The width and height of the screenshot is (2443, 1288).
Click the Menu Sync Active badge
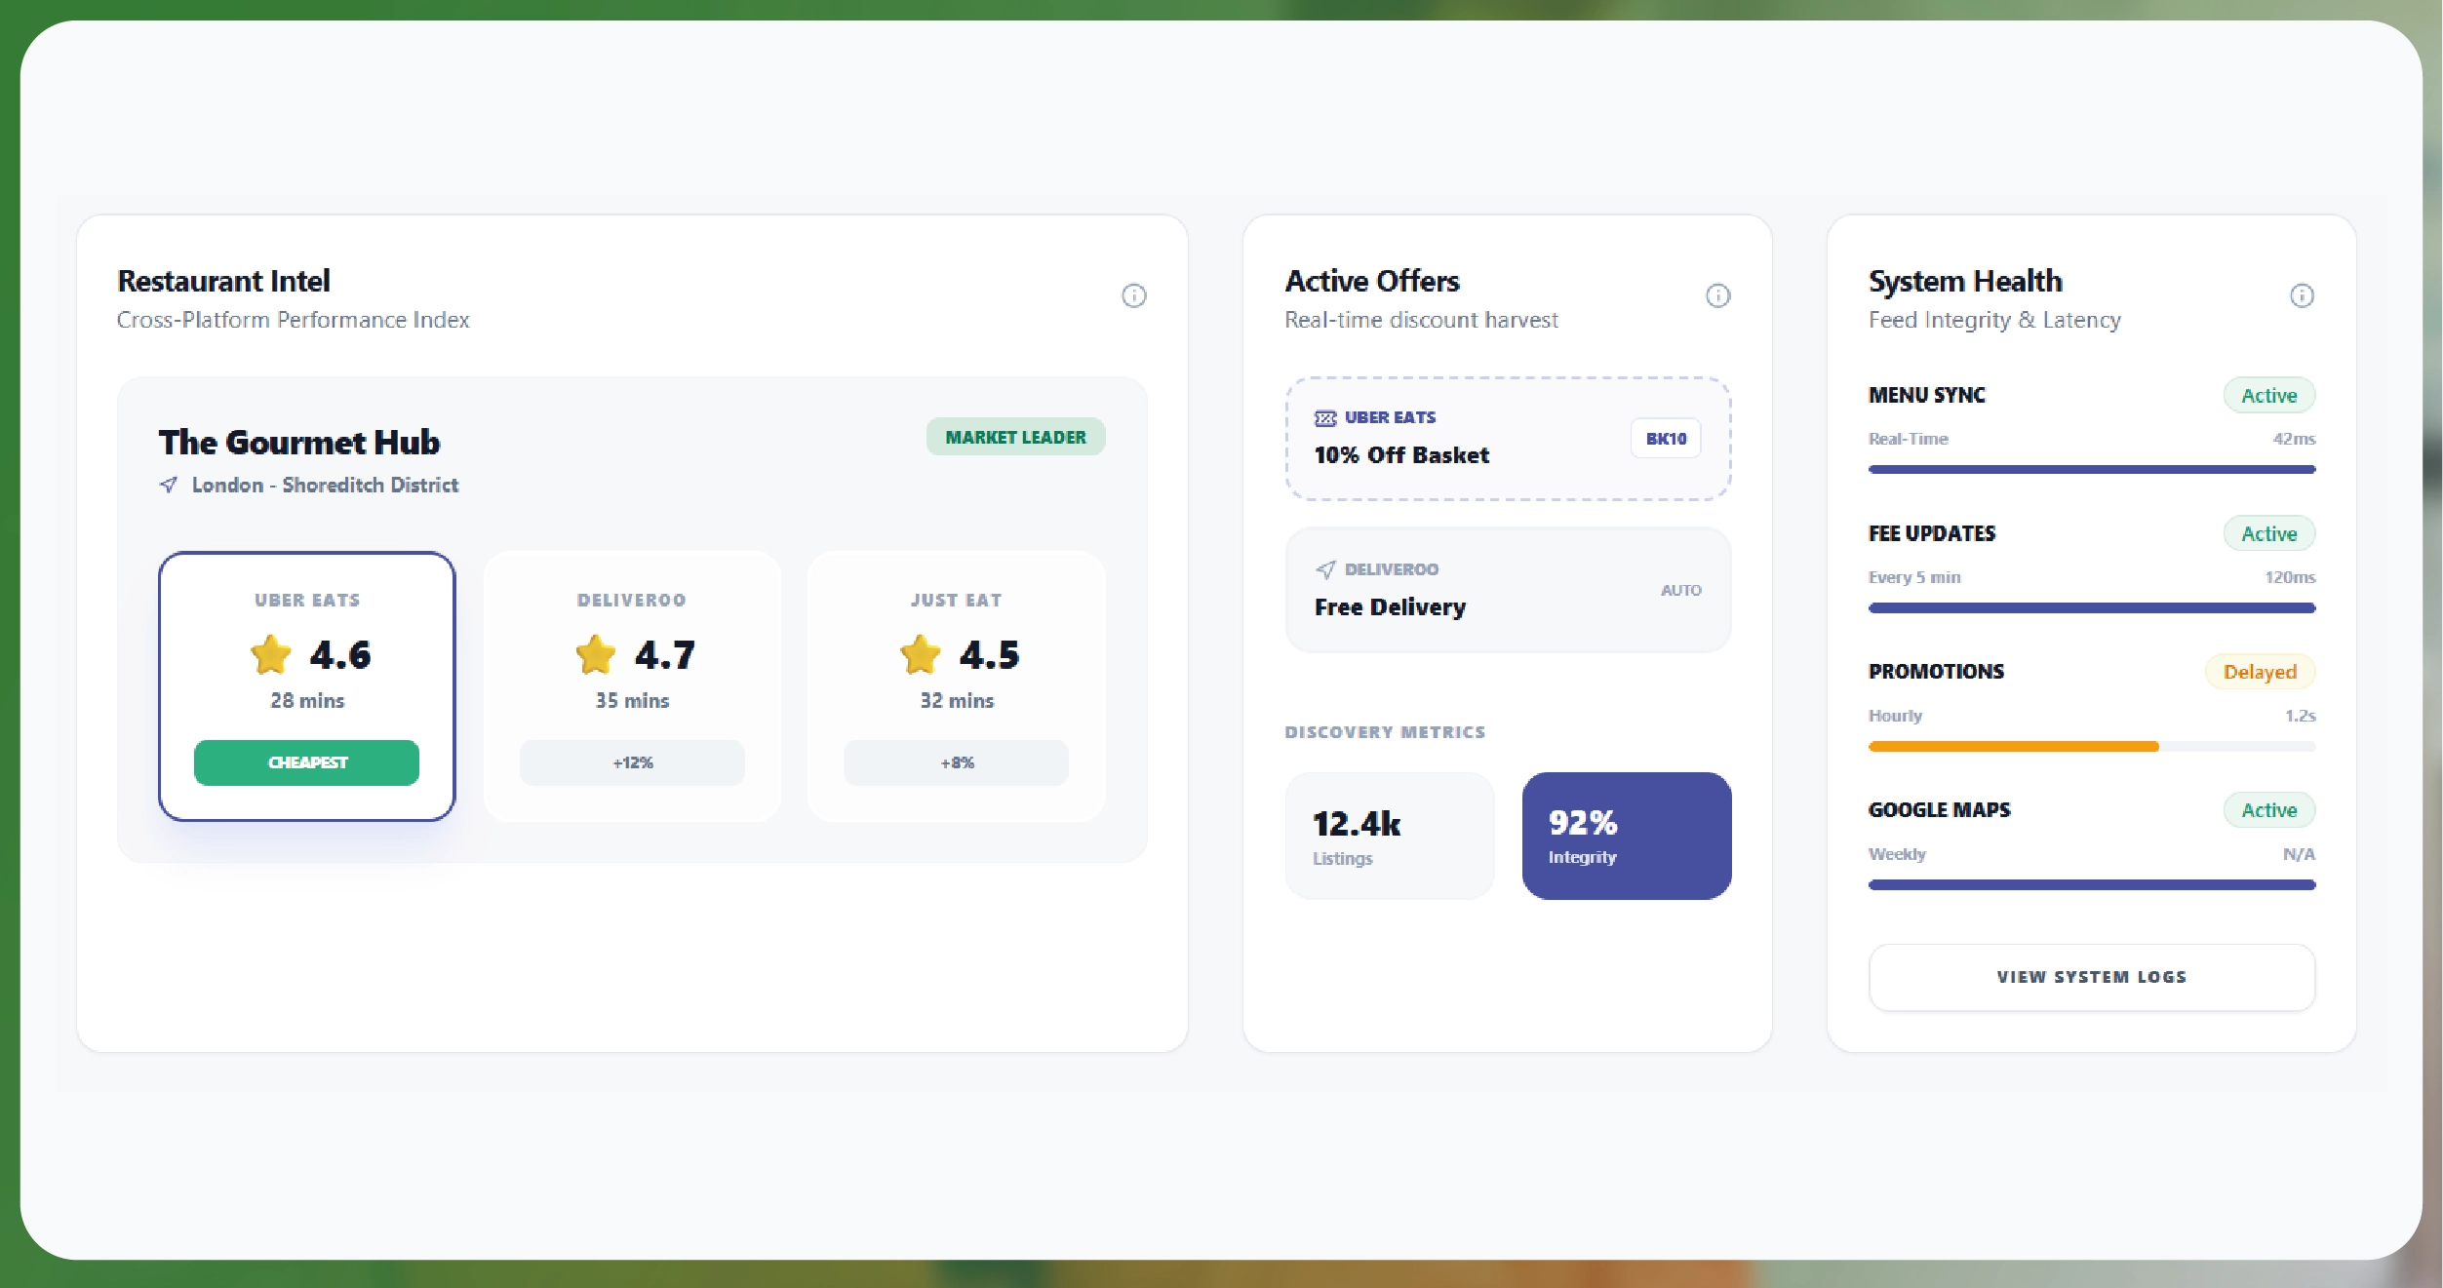tap(2267, 396)
